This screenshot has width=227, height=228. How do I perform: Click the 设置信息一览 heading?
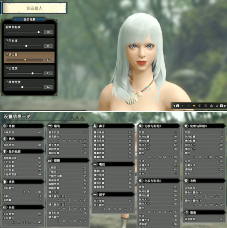pyautogui.click(x=17, y=117)
